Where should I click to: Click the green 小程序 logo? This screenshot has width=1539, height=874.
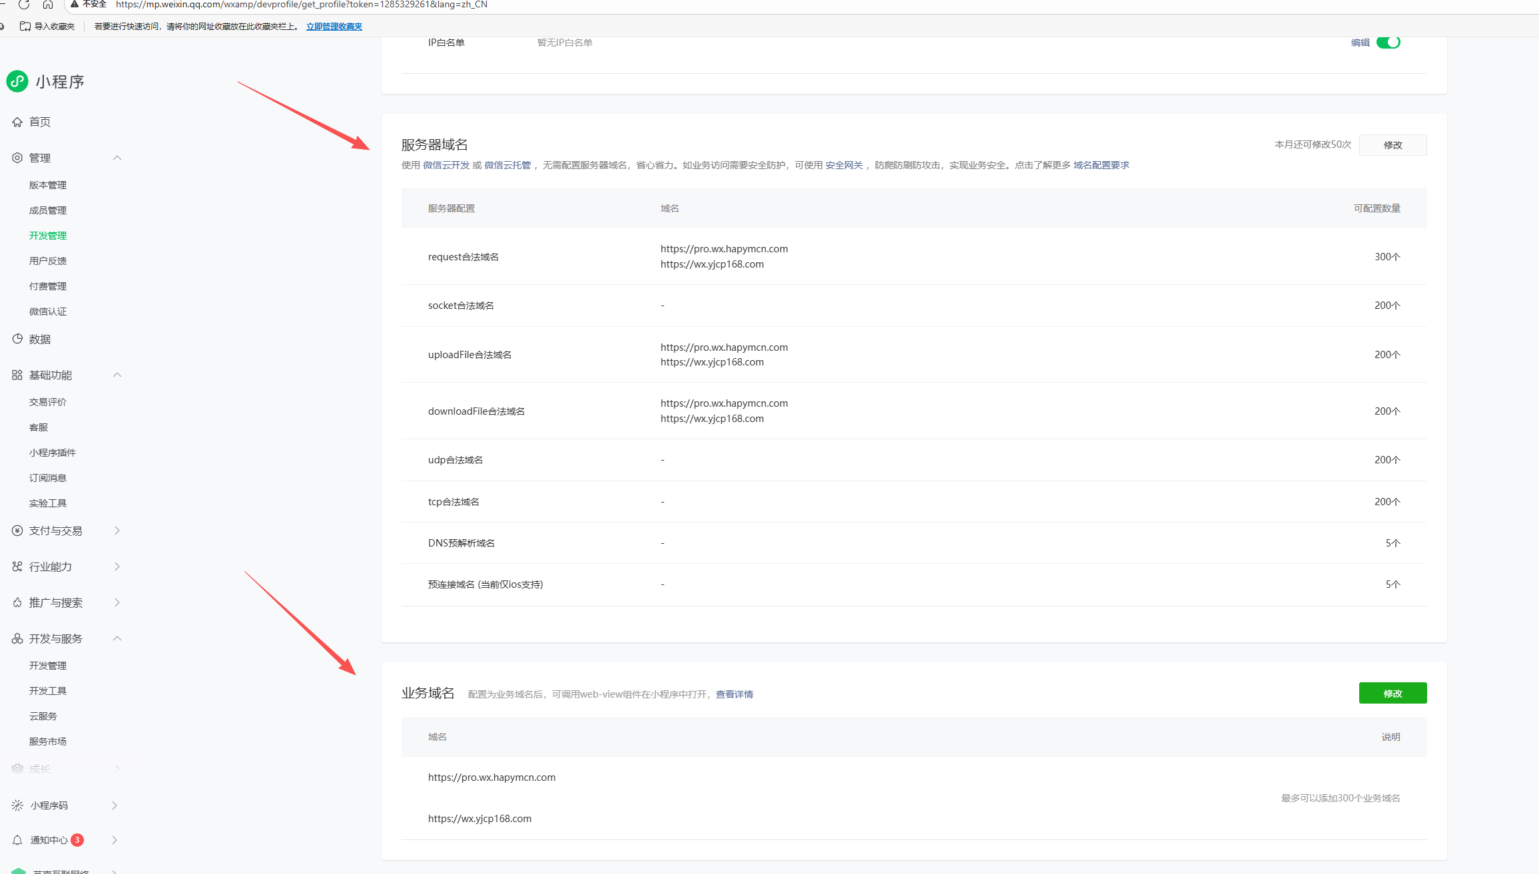click(17, 81)
